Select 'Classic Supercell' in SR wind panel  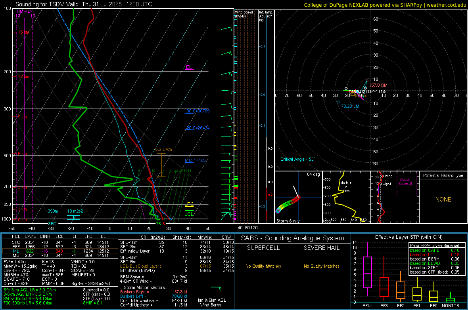405,182
